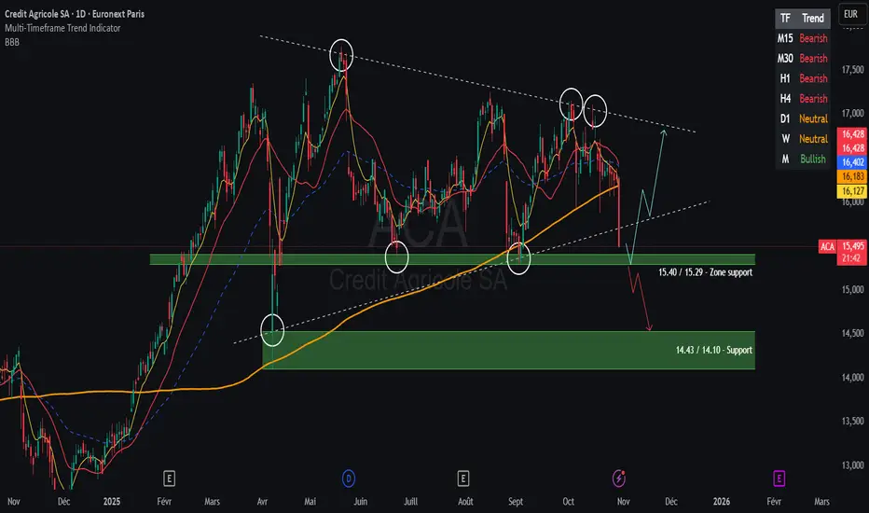This screenshot has height=513, width=869.
Task: Open the purple upcoming earnings E marker
Action: (x=779, y=478)
